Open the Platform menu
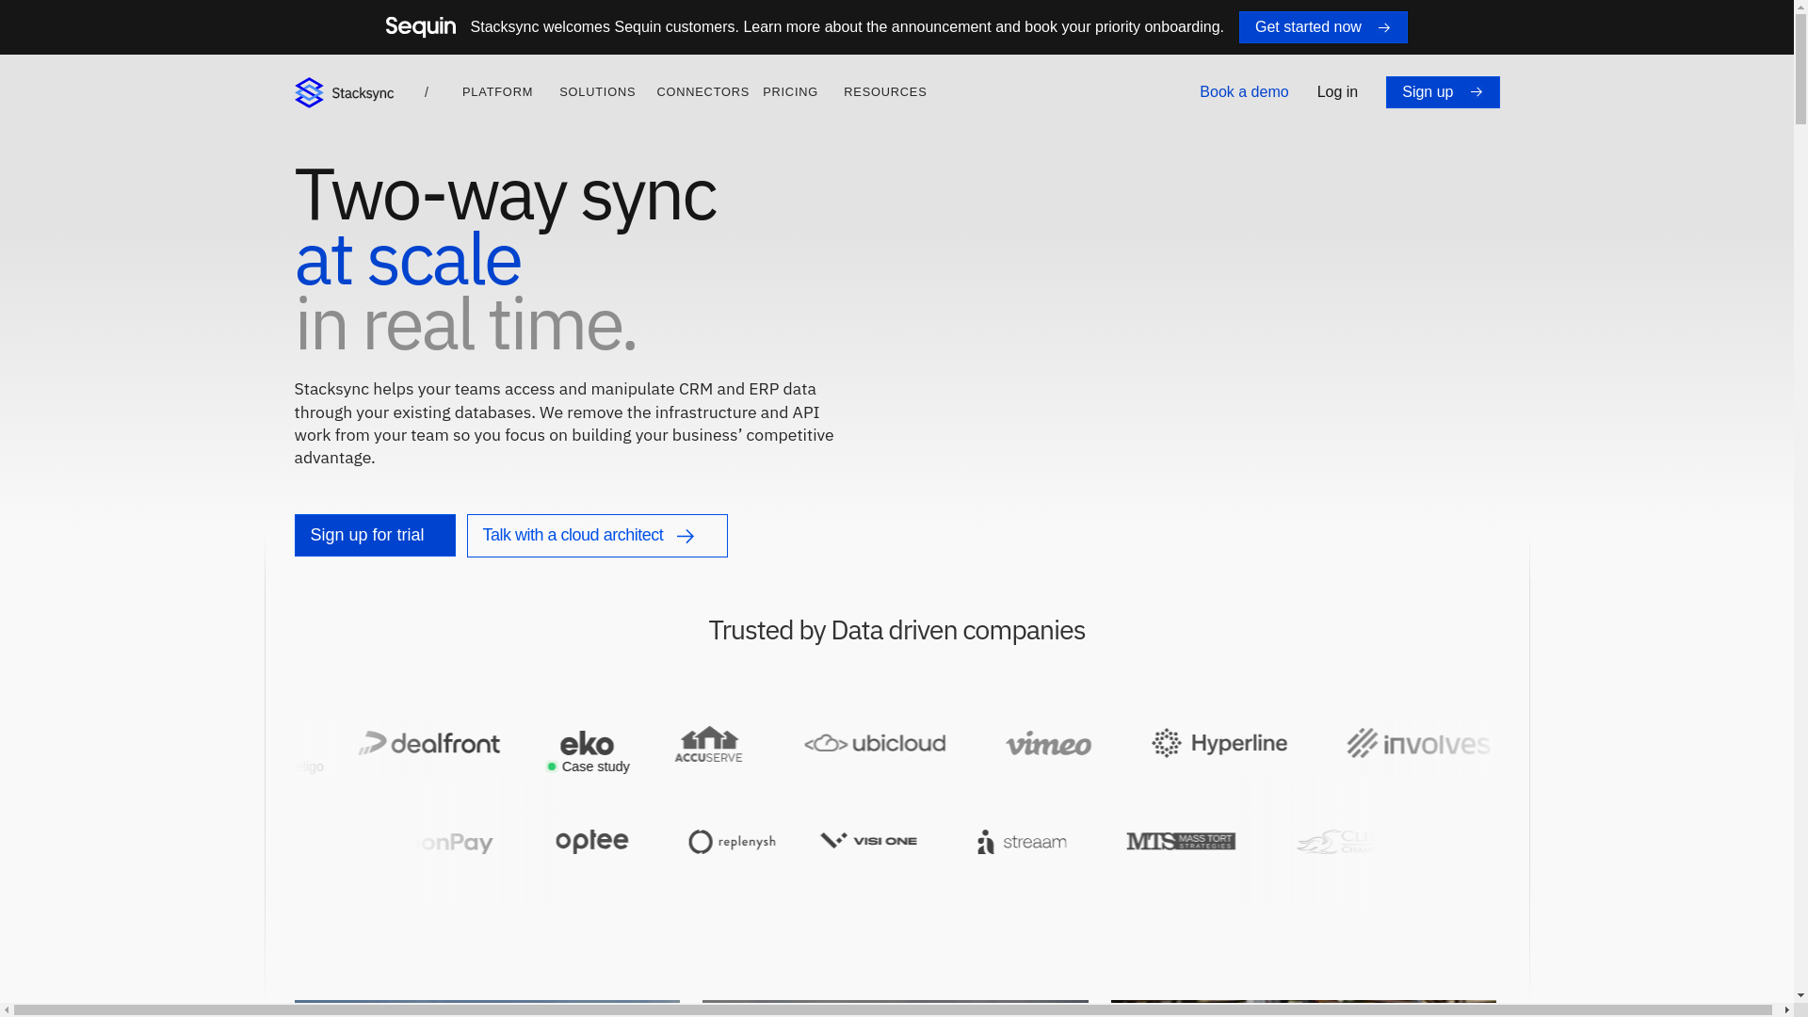This screenshot has width=1808, height=1017. click(x=497, y=92)
